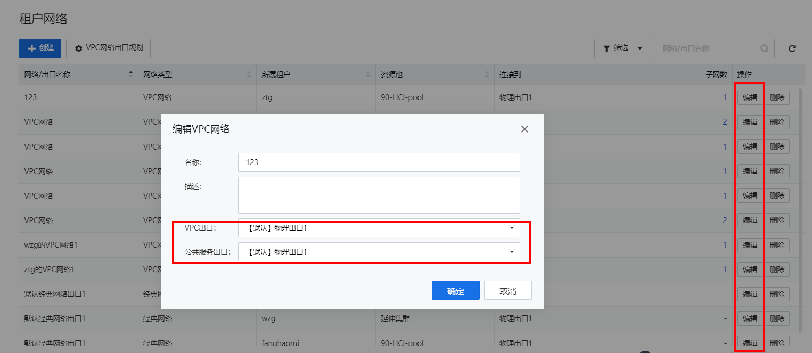The height and width of the screenshot is (353, 812).
Task: Edit the network named 123
Action: click(x=750, y=97)
